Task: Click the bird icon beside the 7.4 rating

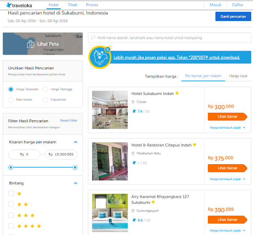Action: 134,111
